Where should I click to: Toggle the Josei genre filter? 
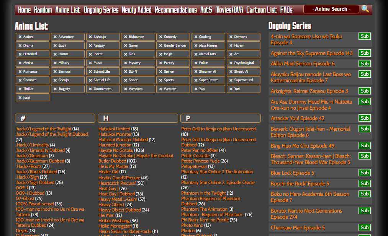pos(33,98)
